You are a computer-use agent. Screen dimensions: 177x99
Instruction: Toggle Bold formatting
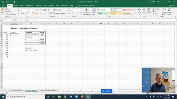[19, 13]
